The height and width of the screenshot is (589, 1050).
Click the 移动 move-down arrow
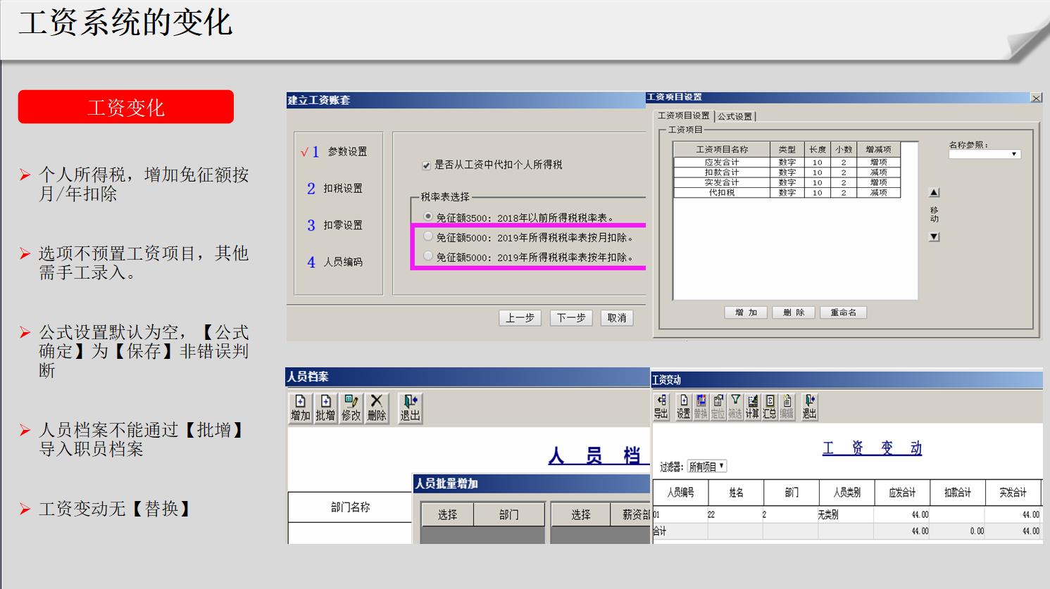(934, 237)
